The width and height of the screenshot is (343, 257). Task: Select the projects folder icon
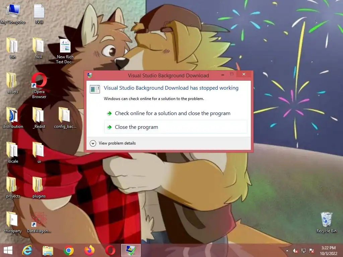[13, 187]
